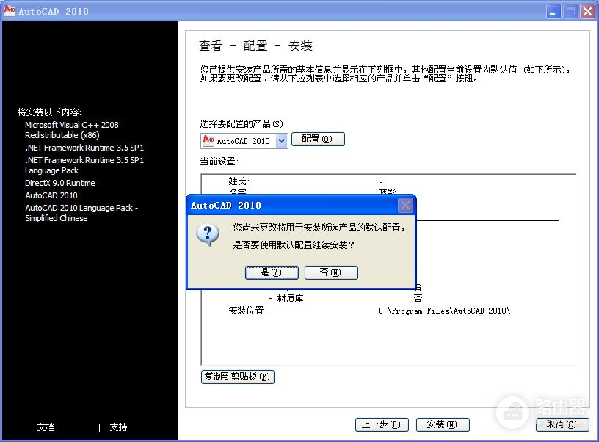Click the install path 'C:\Program Files\AutoCAD 2010\'
599x442 pixels.
(x=444, y=311)
